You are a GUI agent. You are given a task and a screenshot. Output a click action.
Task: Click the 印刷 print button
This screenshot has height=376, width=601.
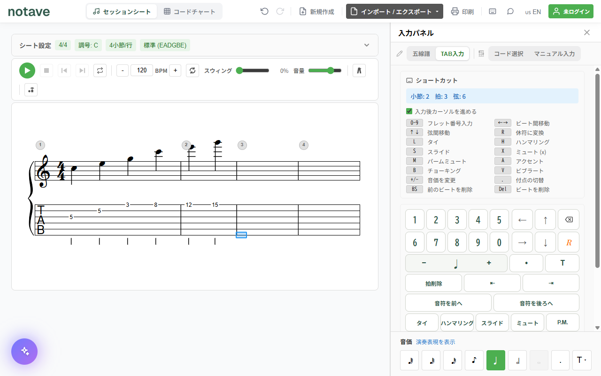462,11
